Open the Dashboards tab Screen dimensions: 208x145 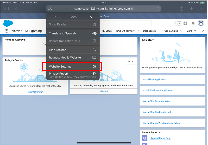tap(149, 31)
